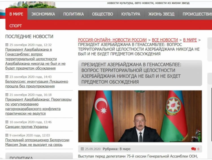Click calendar icon beside 23 сентября 2020, 14:43
The width and height of the screenshot is (212, 160).
pos(7,77)
